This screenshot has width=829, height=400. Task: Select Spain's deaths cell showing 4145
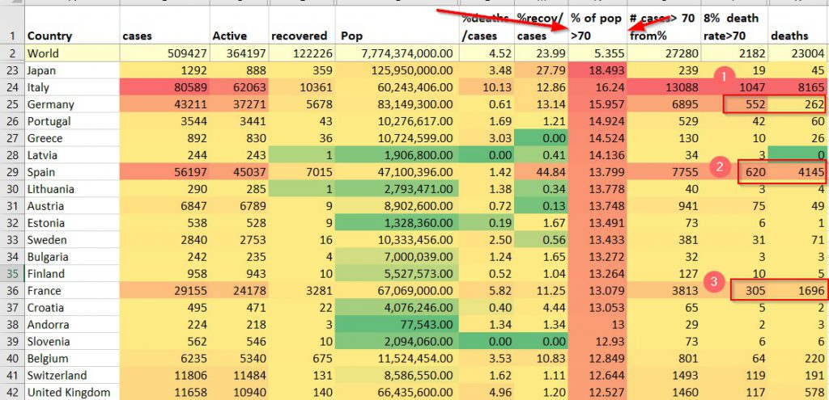pyautogui.click(x=797, y=172)
